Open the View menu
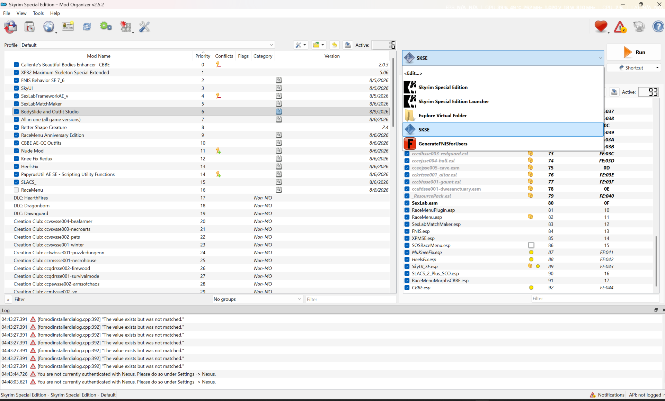The width and height of the screenshot is (665, 401). tap(21, 13)
